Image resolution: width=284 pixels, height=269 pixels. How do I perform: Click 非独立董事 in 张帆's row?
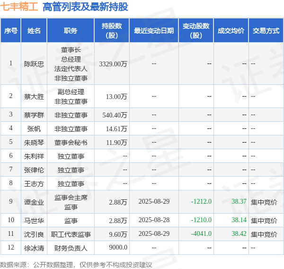click(x=71, y=129)
